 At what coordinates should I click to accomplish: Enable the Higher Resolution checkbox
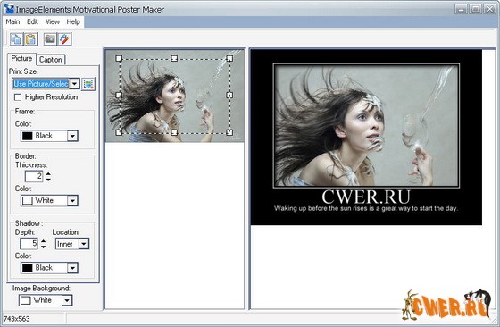click(18, 97)
